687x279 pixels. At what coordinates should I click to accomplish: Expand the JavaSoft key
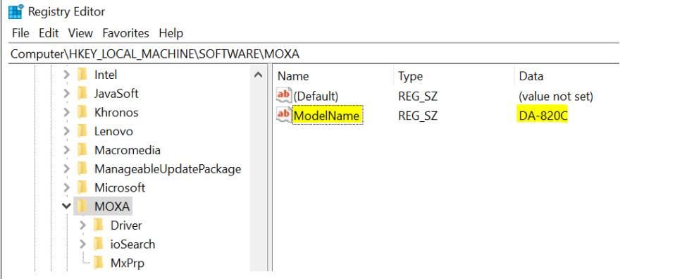66,94
